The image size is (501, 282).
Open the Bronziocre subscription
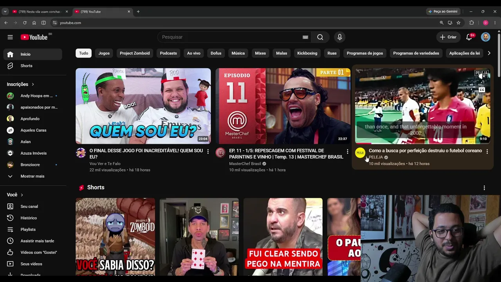(x=33, y=165)
